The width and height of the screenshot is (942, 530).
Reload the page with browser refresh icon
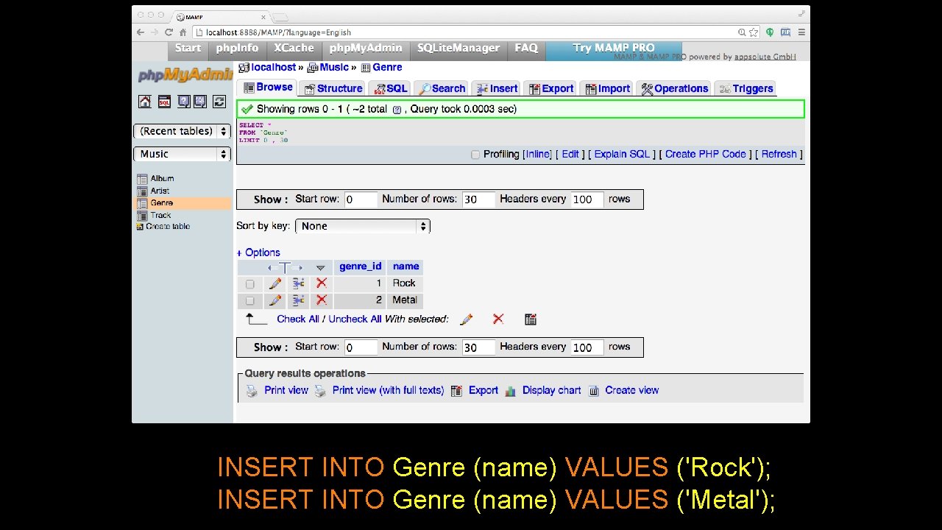pos(169,32)
